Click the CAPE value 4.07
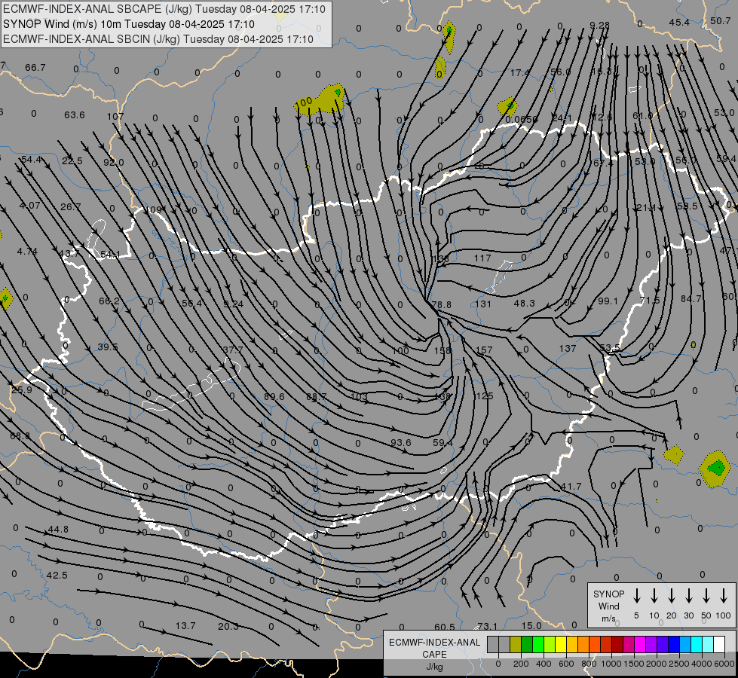Screen dimensions: 738x678 pos(29,205)
